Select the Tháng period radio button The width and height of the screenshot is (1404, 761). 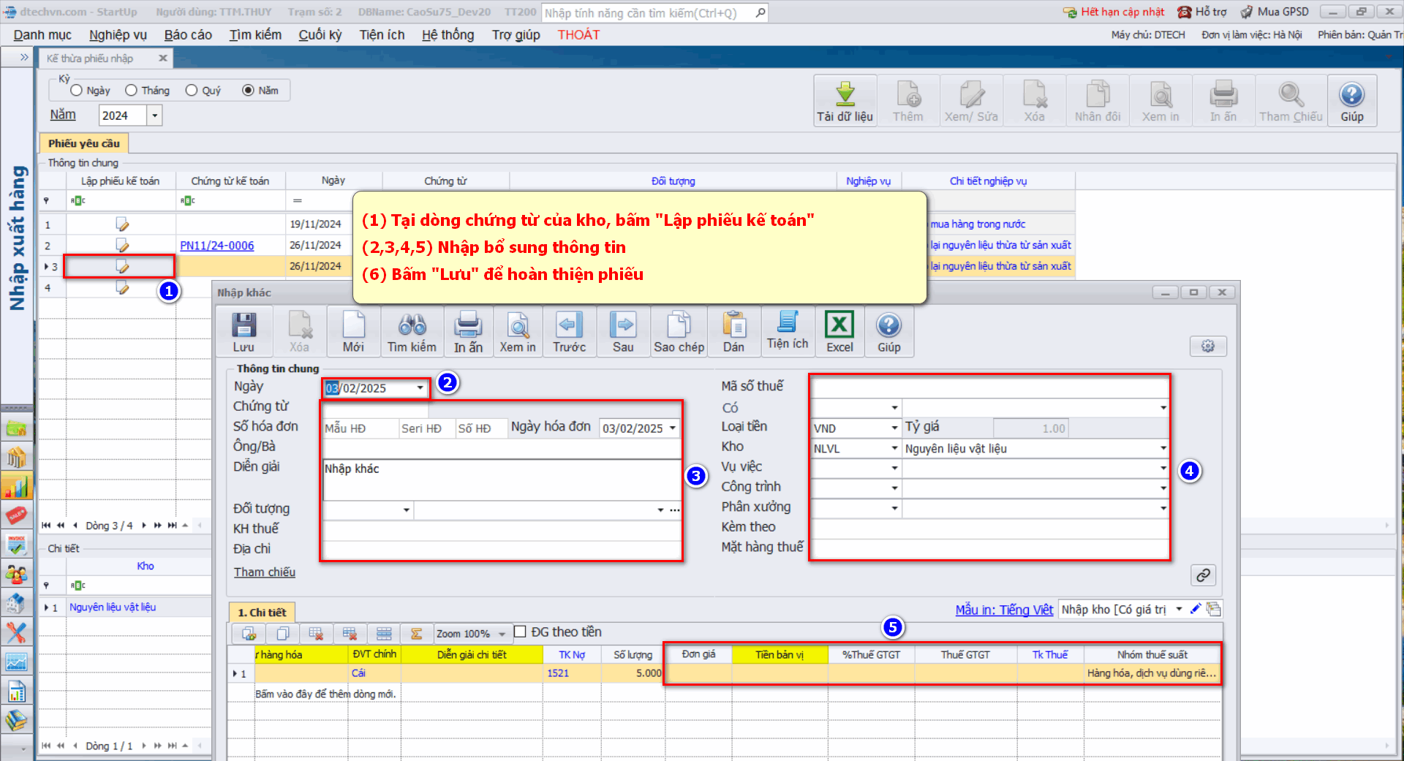click(132, 91)
